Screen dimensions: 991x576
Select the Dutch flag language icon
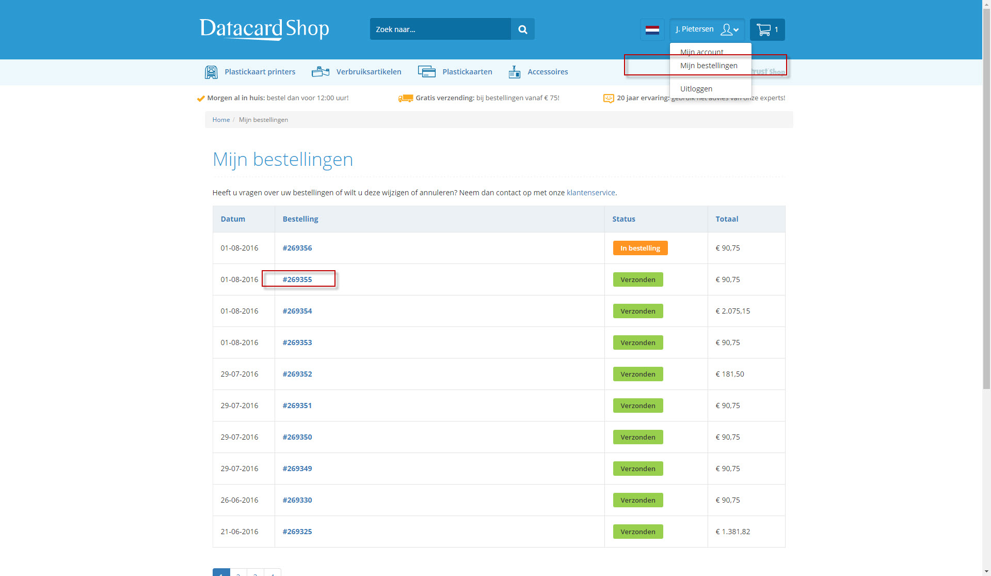point(652,29)
